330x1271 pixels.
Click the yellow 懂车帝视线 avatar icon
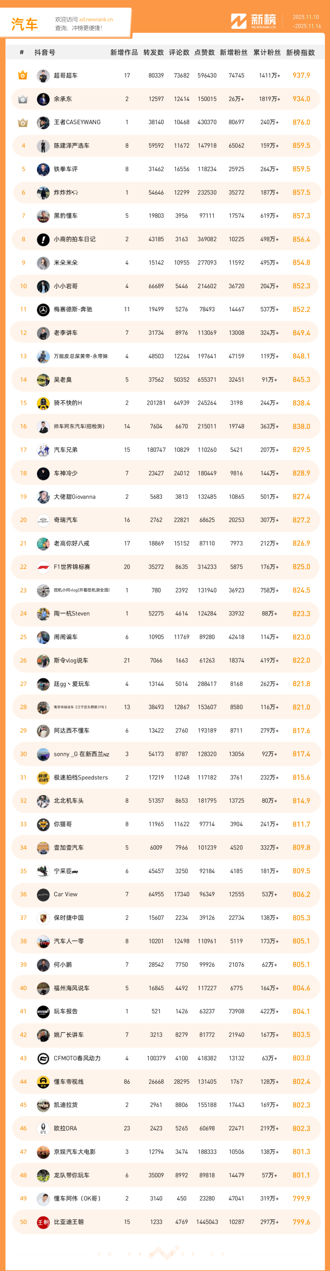coord(43,1081)
